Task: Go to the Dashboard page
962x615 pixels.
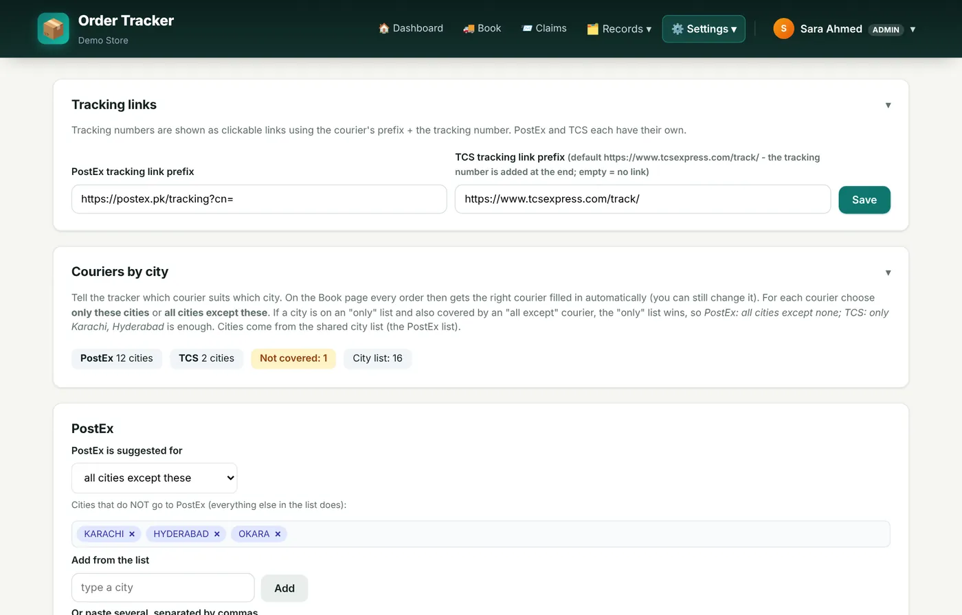Action: coord(411,28)
